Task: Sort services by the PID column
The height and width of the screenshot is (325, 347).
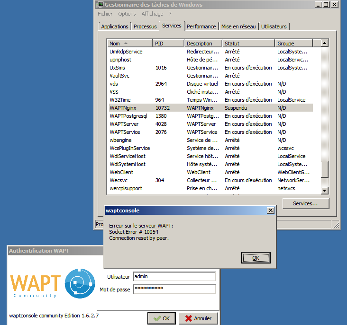Action: (168, 44)
